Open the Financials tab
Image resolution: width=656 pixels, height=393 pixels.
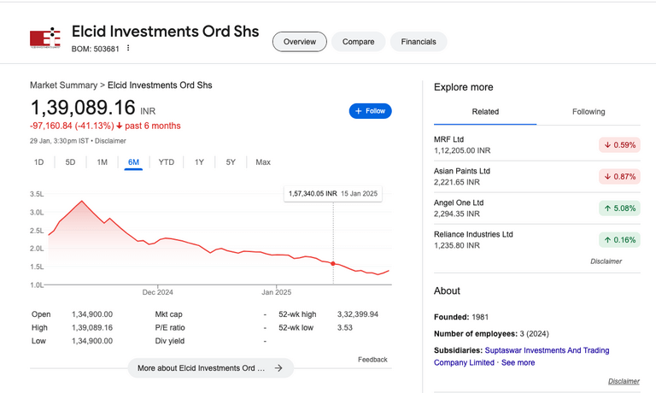tap(419, 42)
